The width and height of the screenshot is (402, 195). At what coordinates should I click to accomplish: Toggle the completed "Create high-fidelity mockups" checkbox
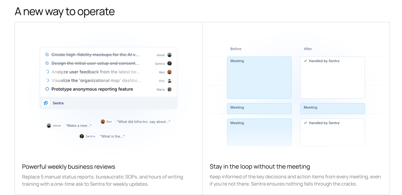[47, 55]
